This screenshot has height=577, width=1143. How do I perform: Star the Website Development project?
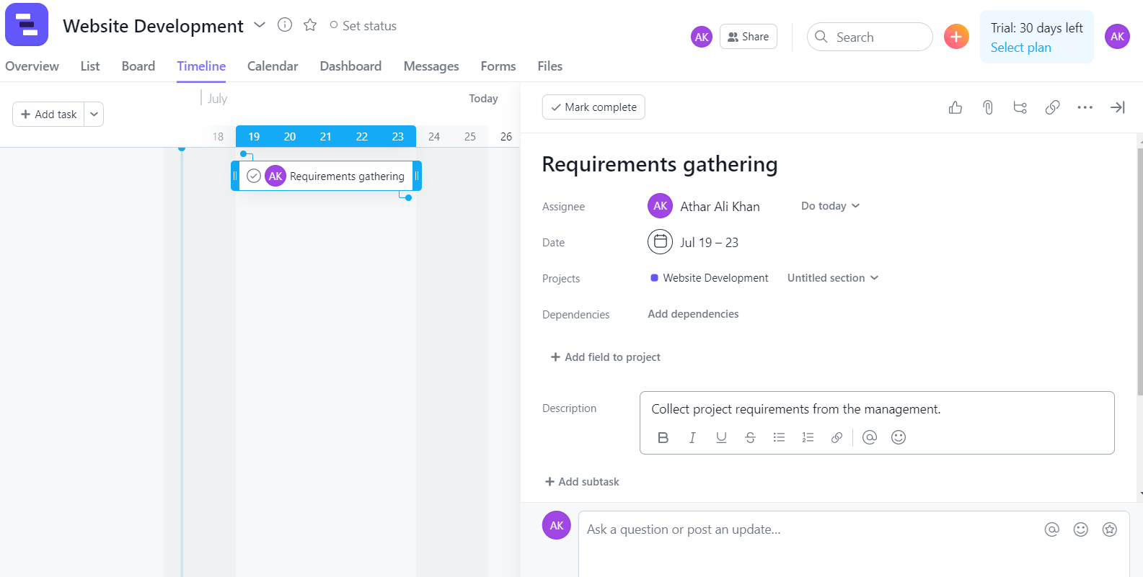(310, 25)
